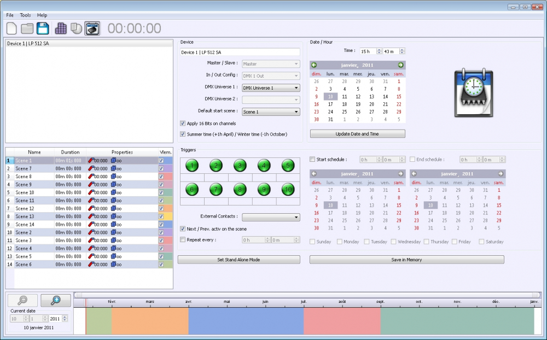Screen dimensions: 547x340
Task: Click the zoom out magnifier button
Action: (x=22, y=300)
